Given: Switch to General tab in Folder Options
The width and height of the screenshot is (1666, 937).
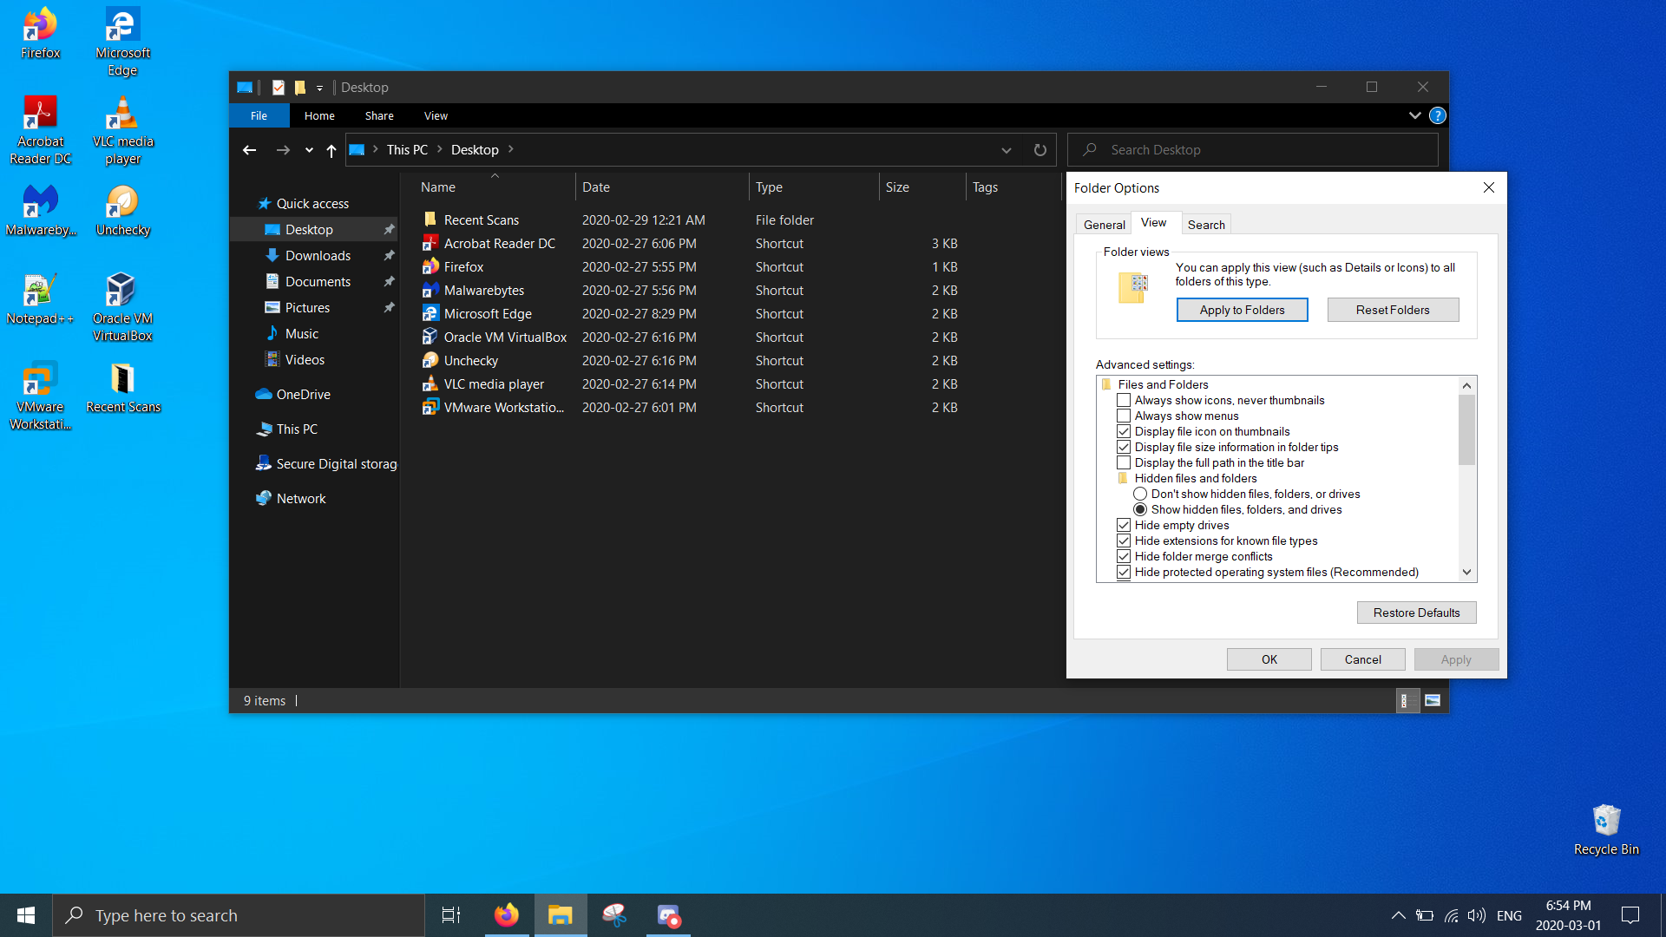Looking at the screenshot, I should click(x=1104, y=225).
